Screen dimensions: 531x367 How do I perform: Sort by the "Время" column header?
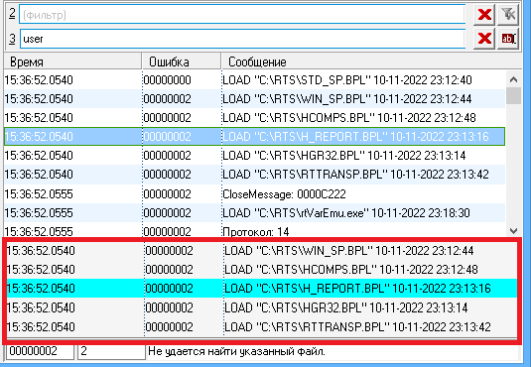[72, 61]
